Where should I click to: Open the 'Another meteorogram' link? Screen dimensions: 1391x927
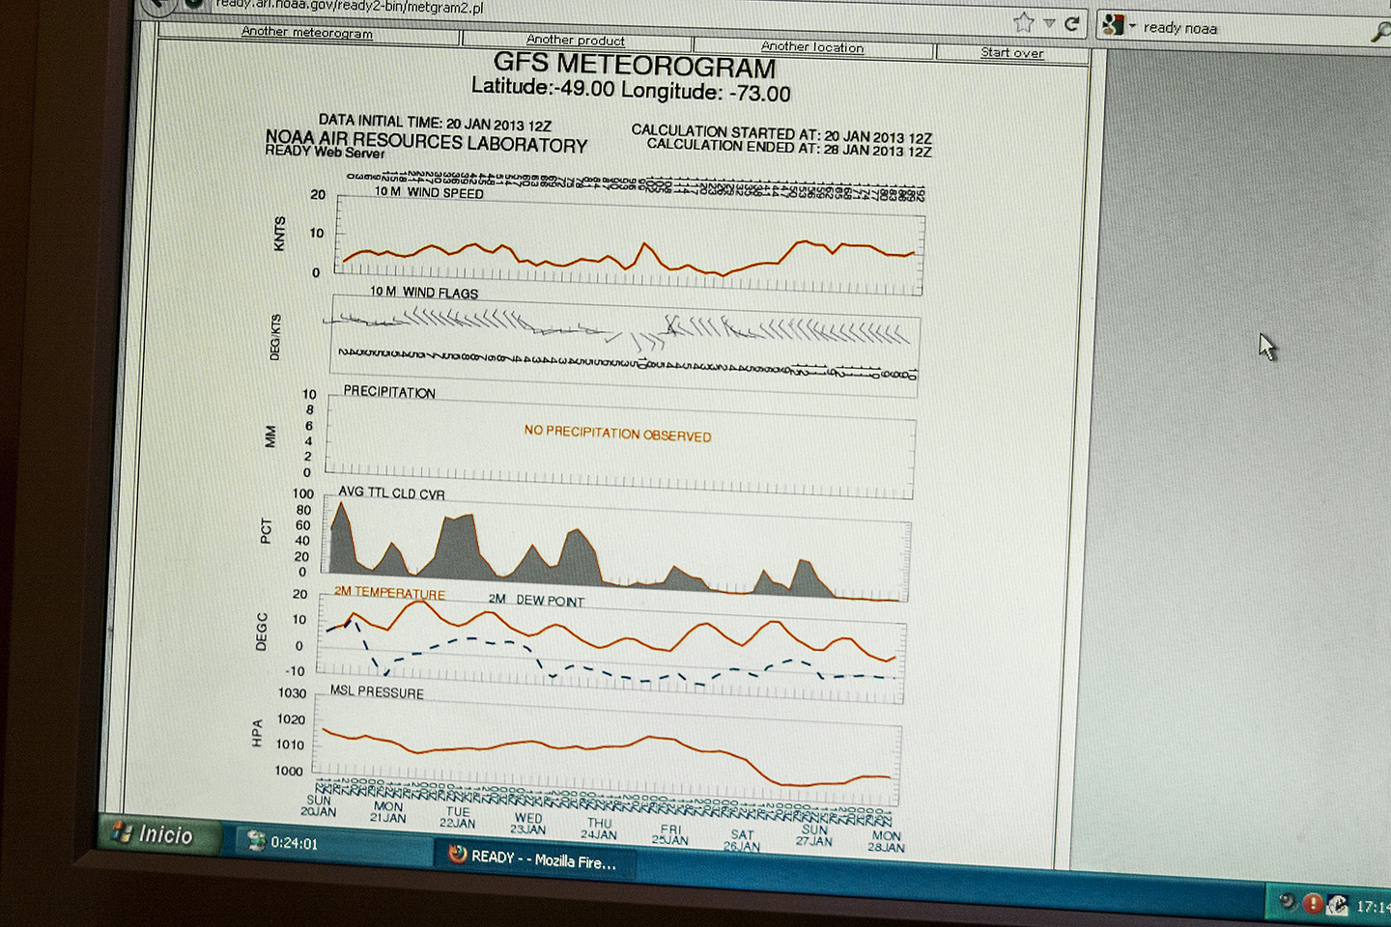point(307,32)
